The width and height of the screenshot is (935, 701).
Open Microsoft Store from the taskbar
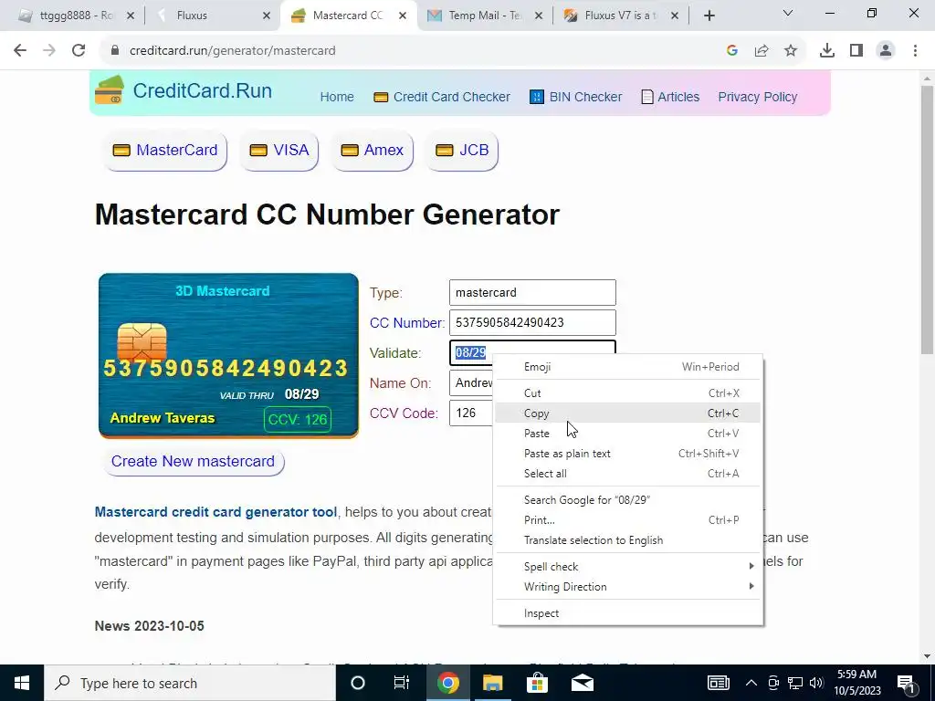tap(537, 683)
